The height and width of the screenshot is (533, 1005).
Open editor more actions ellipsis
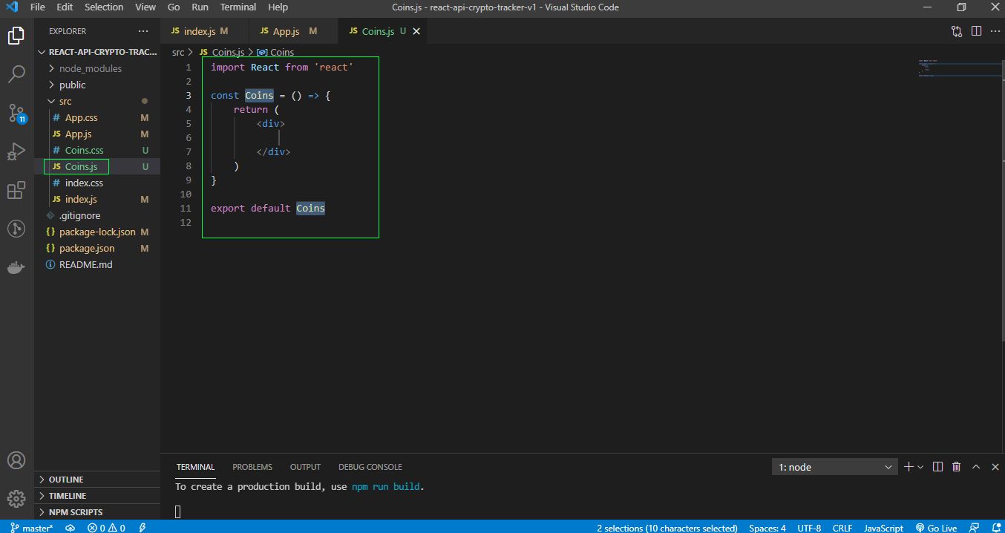click(x=994, y=31)
